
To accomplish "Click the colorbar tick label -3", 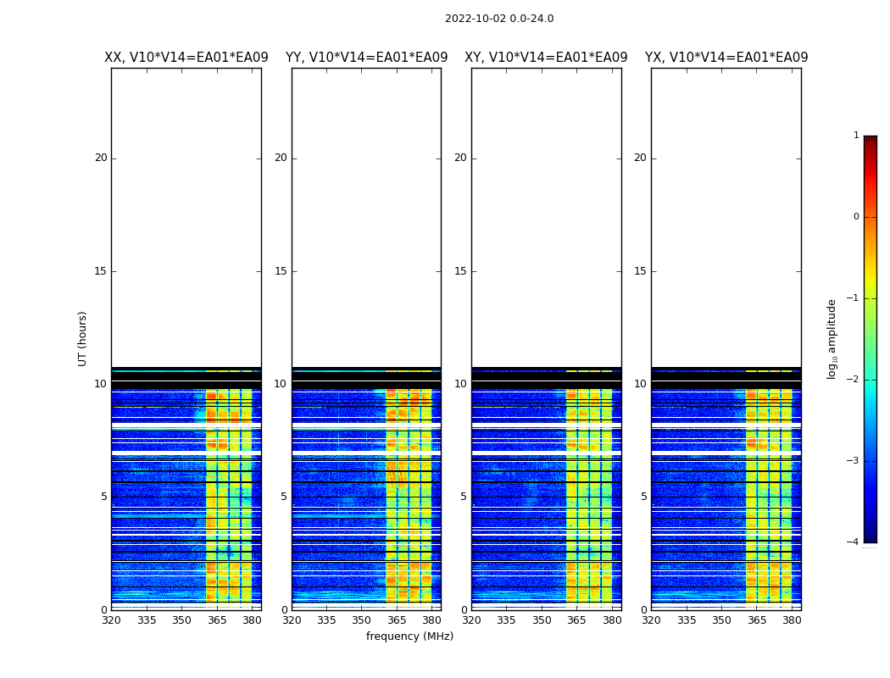I will click(x=854, y=461).
